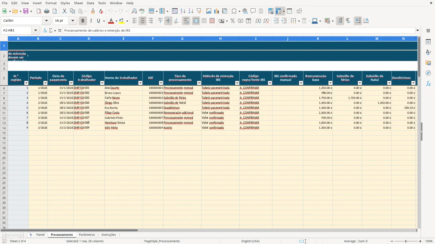Image resolution: width=435 pixels, height=244 pixels.
Task: Insert chart from toolbar
Action: 216,11
